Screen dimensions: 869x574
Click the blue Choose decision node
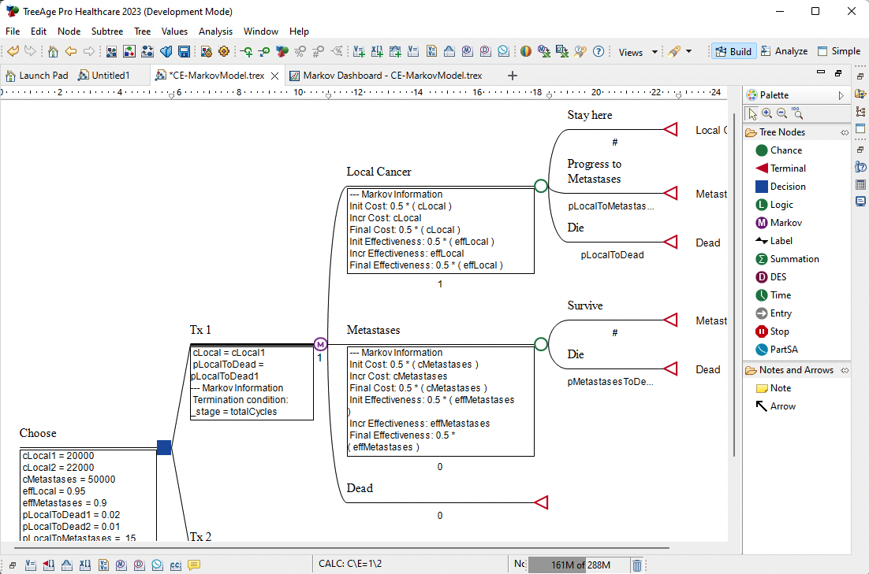tap(164, 447)
